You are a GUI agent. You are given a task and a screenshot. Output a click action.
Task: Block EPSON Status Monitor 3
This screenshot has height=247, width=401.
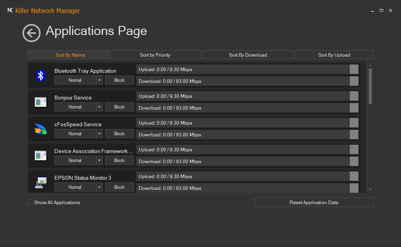pos(119,187)
